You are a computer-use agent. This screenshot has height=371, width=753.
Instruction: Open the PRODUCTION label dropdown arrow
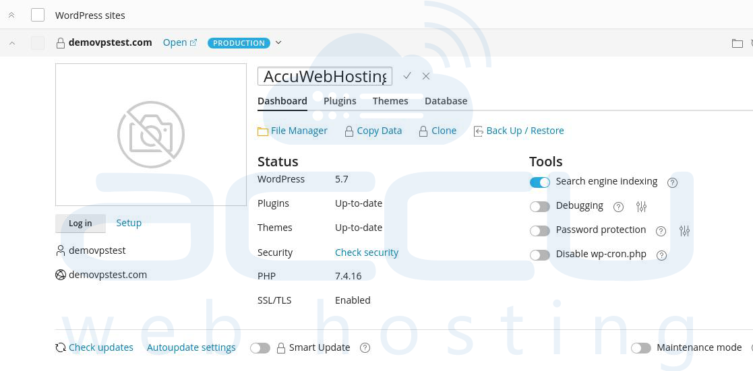click(x=278, y=42)
